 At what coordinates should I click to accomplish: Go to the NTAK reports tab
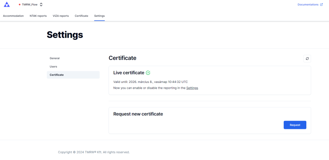38,16
